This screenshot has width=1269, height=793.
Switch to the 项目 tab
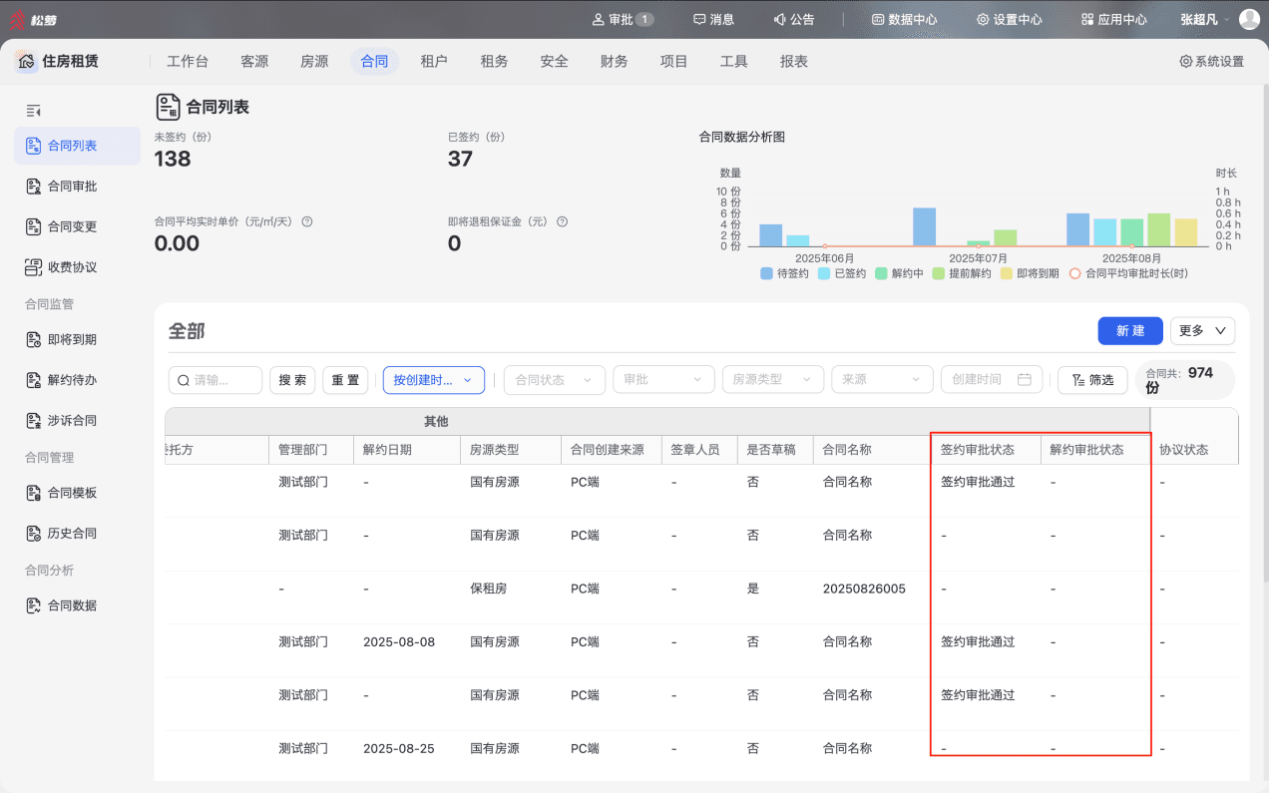coord(673,61)
